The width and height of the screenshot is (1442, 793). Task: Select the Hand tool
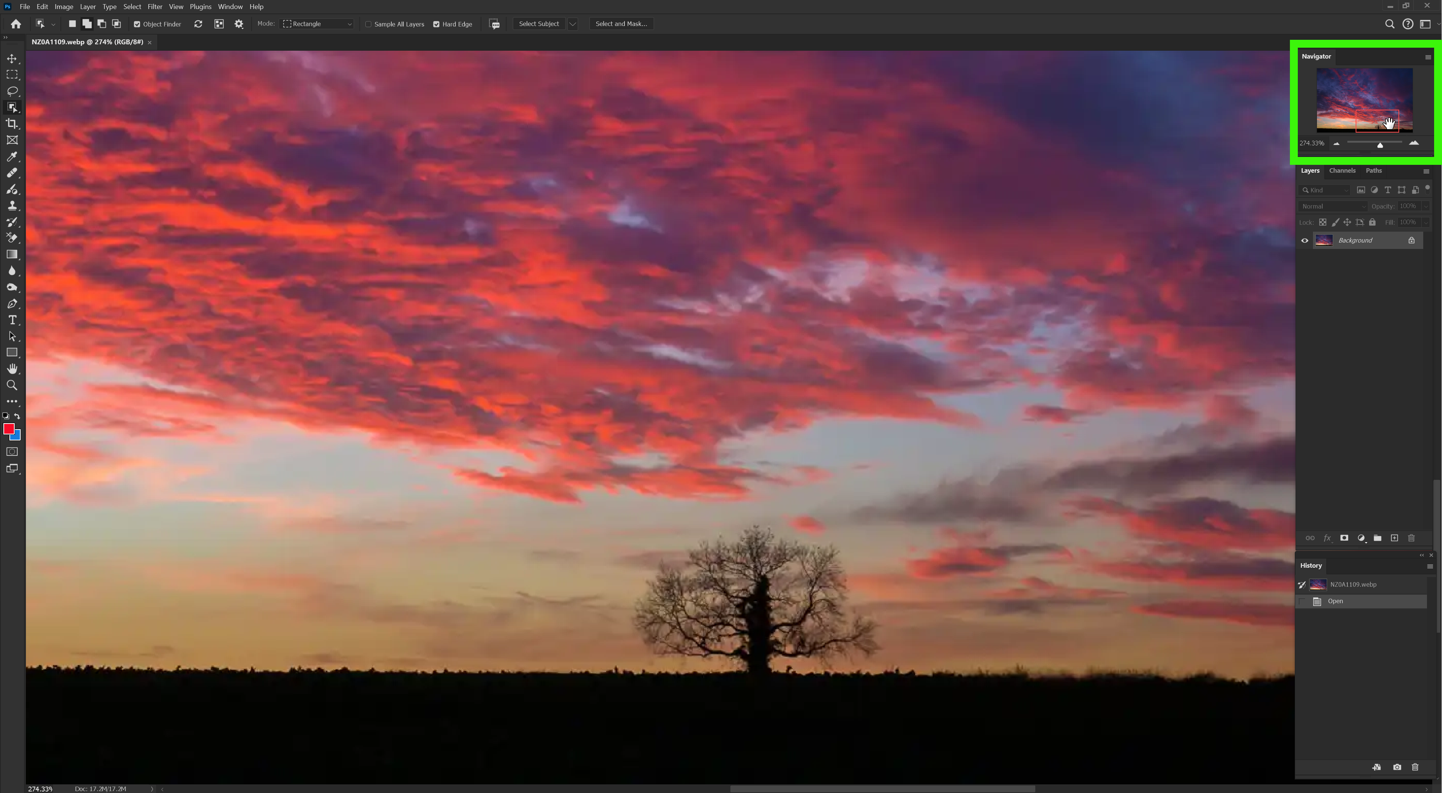coord(12,368)
